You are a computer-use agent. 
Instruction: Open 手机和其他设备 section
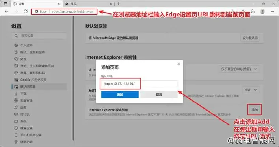tap(31, 135)
